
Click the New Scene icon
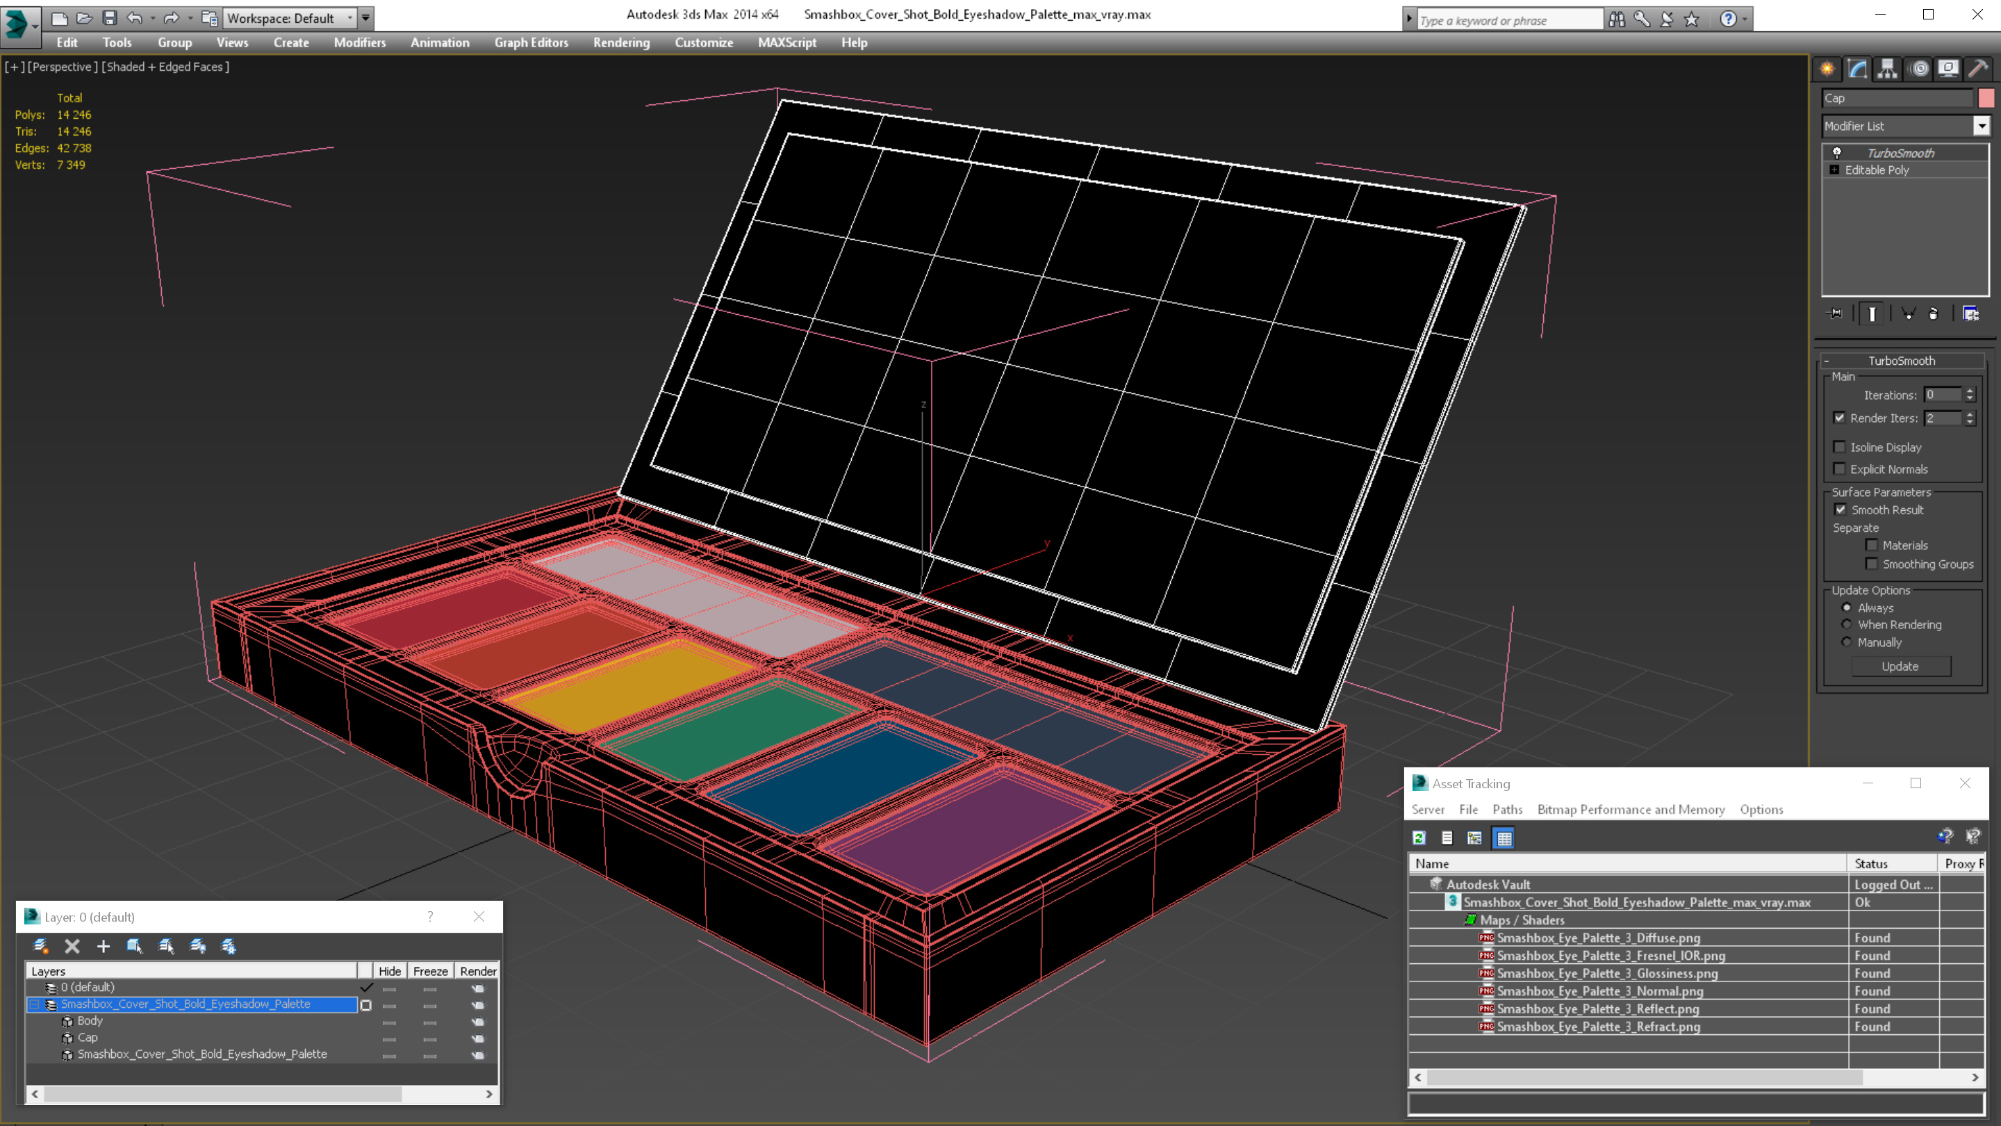(60, 18)
